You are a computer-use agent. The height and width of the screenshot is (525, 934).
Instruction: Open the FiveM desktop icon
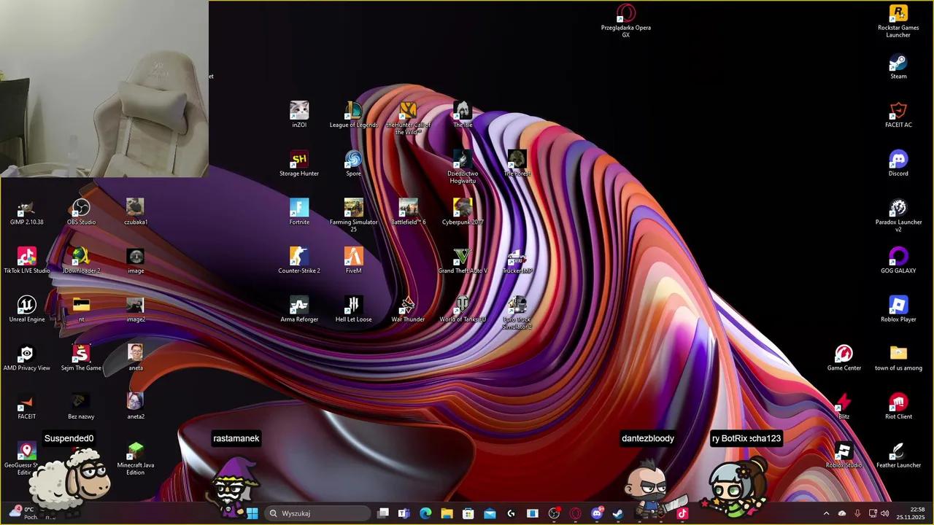point(354,261)
